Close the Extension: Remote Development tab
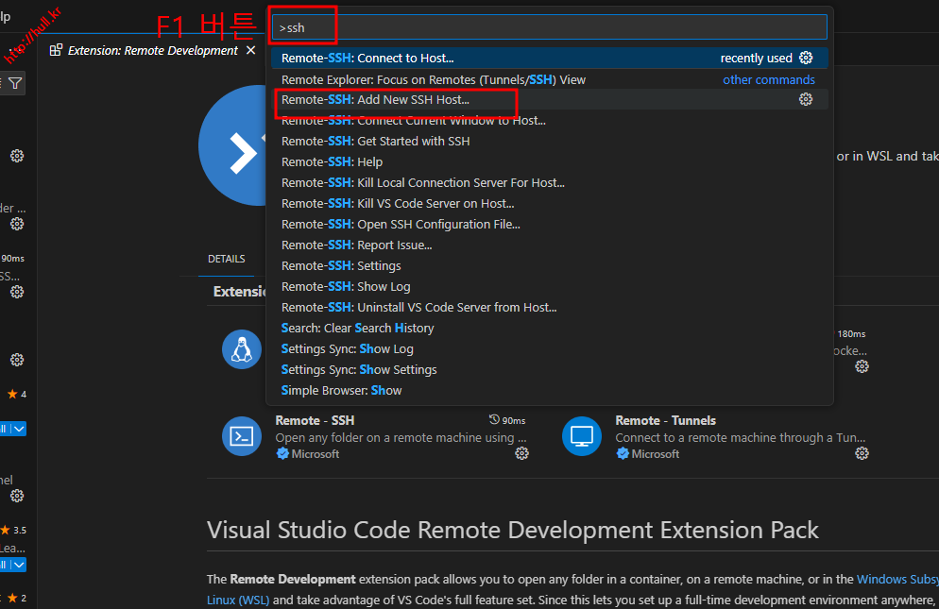The width and height of the screenshot is (939, 609). pos(250,51)
